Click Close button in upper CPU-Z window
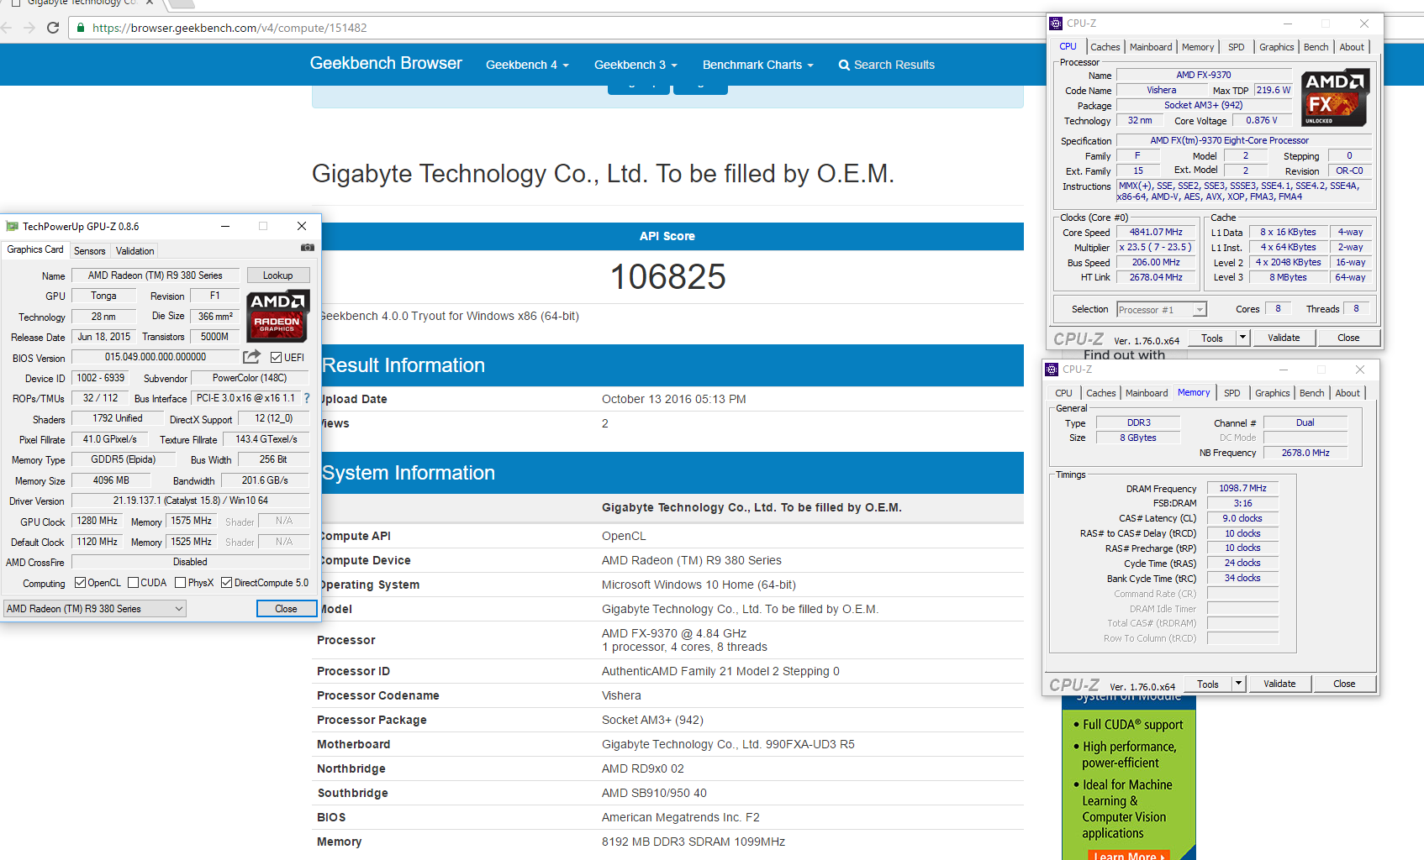Screen dimensions: 1424x860 [1348, 338]
